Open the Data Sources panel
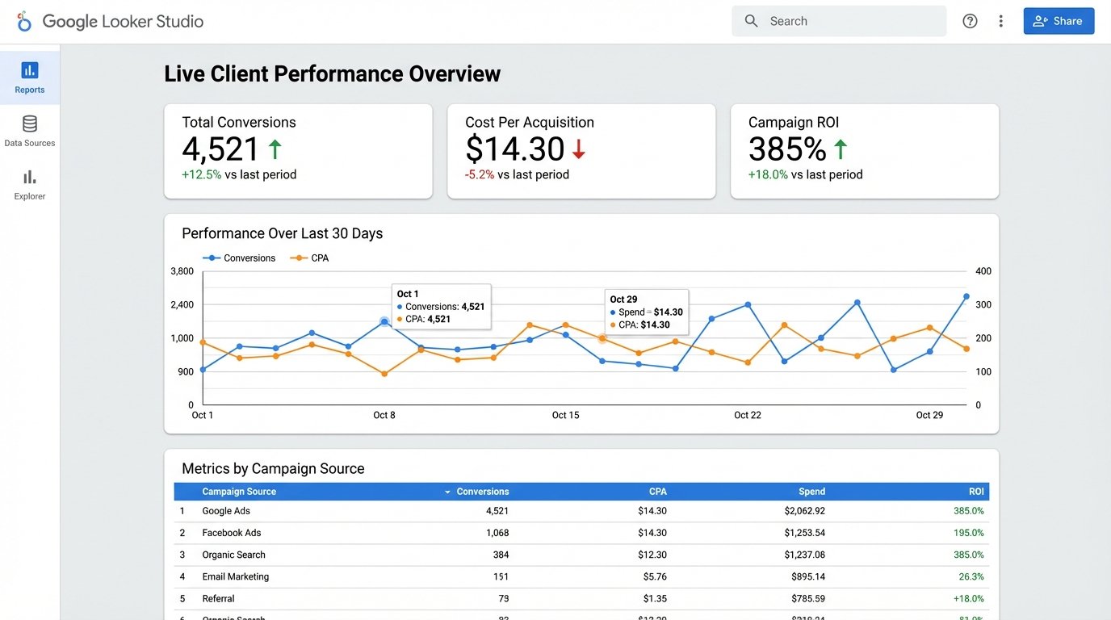1111x620 pixels. click(30, 129)
